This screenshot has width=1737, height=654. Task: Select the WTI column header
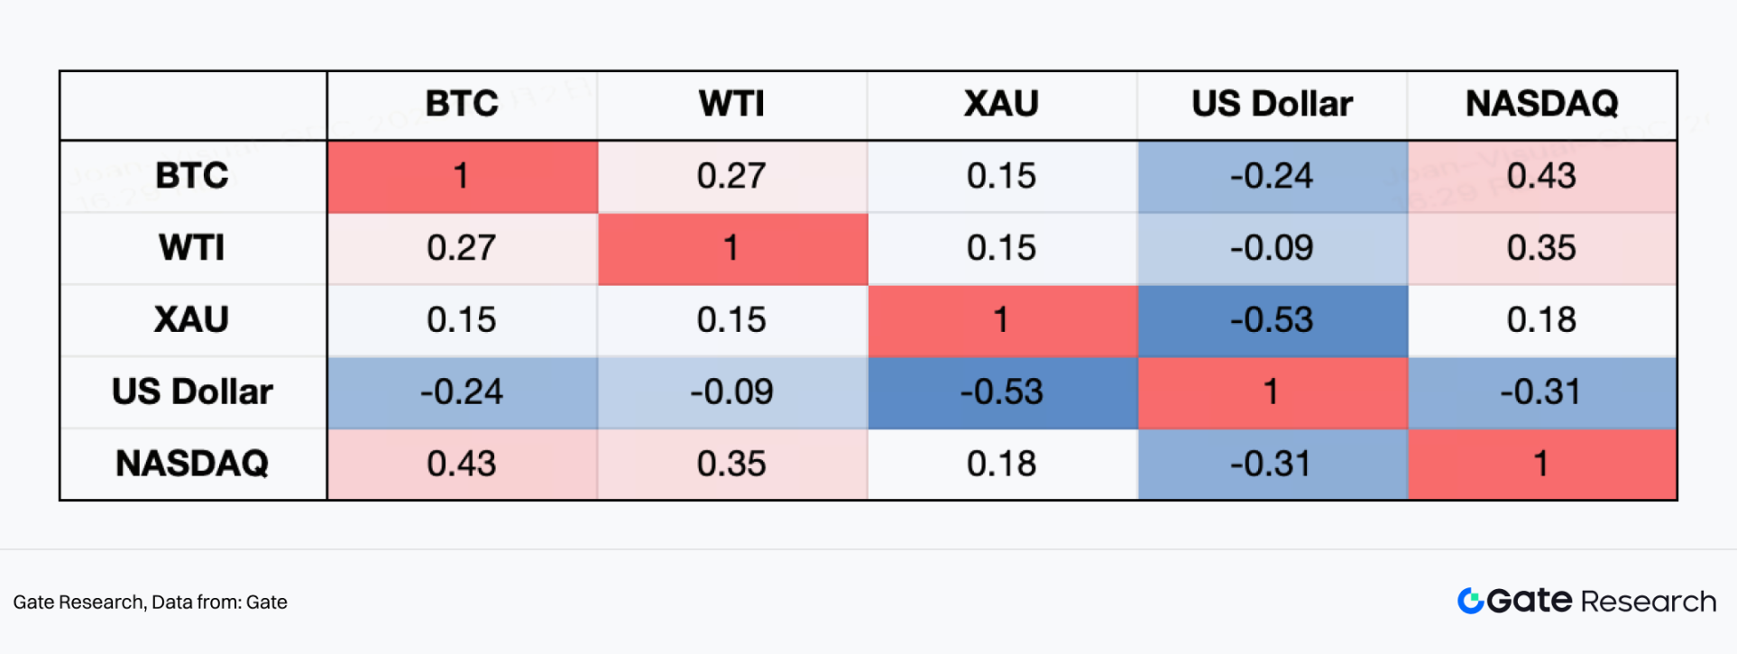pyautogui.click(x=731, y=104)
